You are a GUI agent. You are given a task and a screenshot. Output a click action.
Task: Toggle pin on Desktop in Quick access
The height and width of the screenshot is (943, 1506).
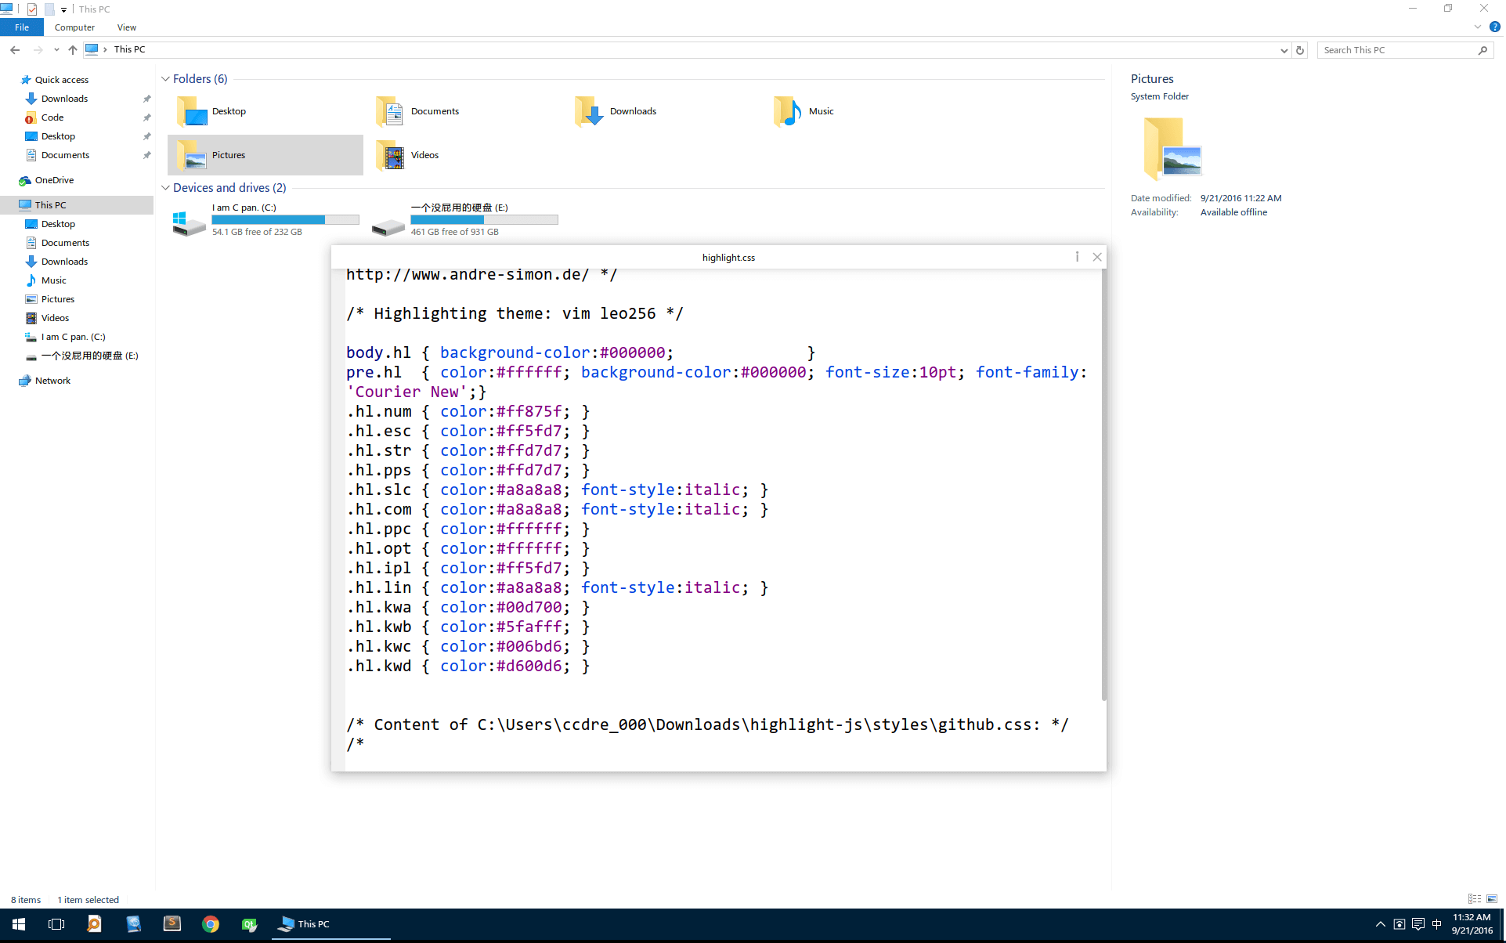point(146,135)
